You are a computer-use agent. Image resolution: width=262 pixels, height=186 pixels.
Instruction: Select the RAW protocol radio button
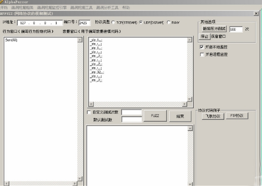(x=168, y=22)
